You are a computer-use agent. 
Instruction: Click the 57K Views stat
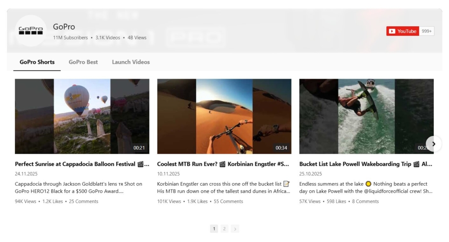(x=310, y=201)
